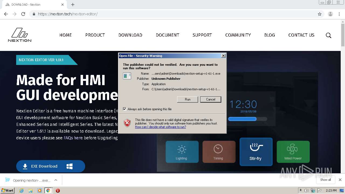This screenshot has height=194, width=345.
Task: Open the Chrome three-dot menu
Action: (x=339, y=14)
